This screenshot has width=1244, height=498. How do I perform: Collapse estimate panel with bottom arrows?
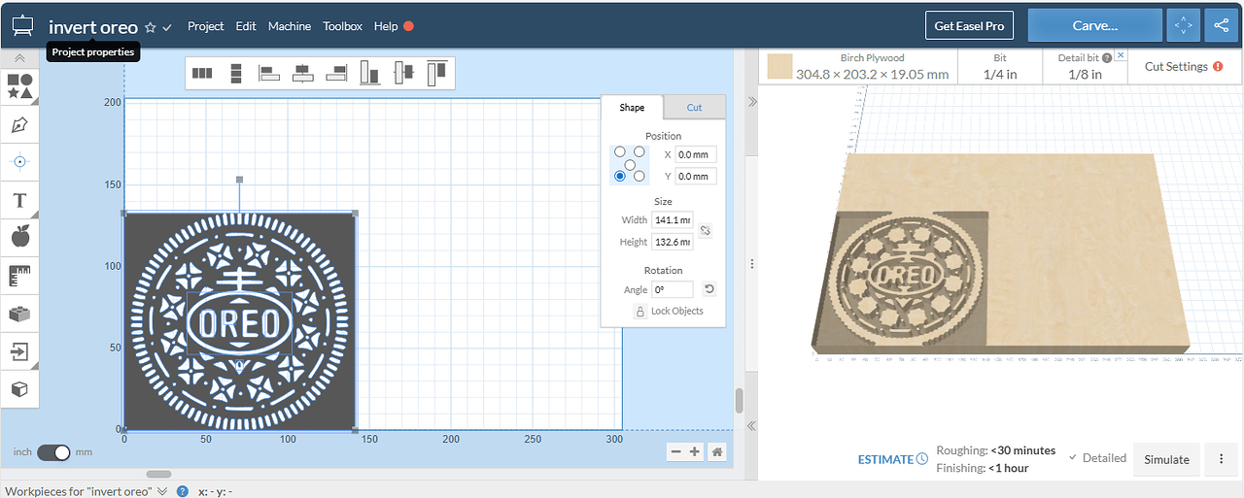(750, 425)
